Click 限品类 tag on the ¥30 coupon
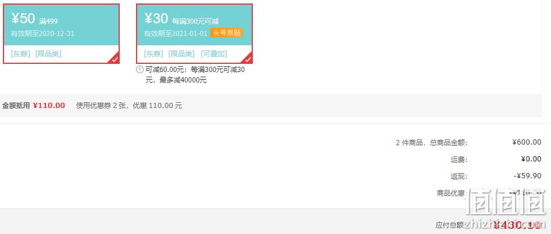Image resolution: width=551 pixels, height=234 pixels. [x=181, y=54]
